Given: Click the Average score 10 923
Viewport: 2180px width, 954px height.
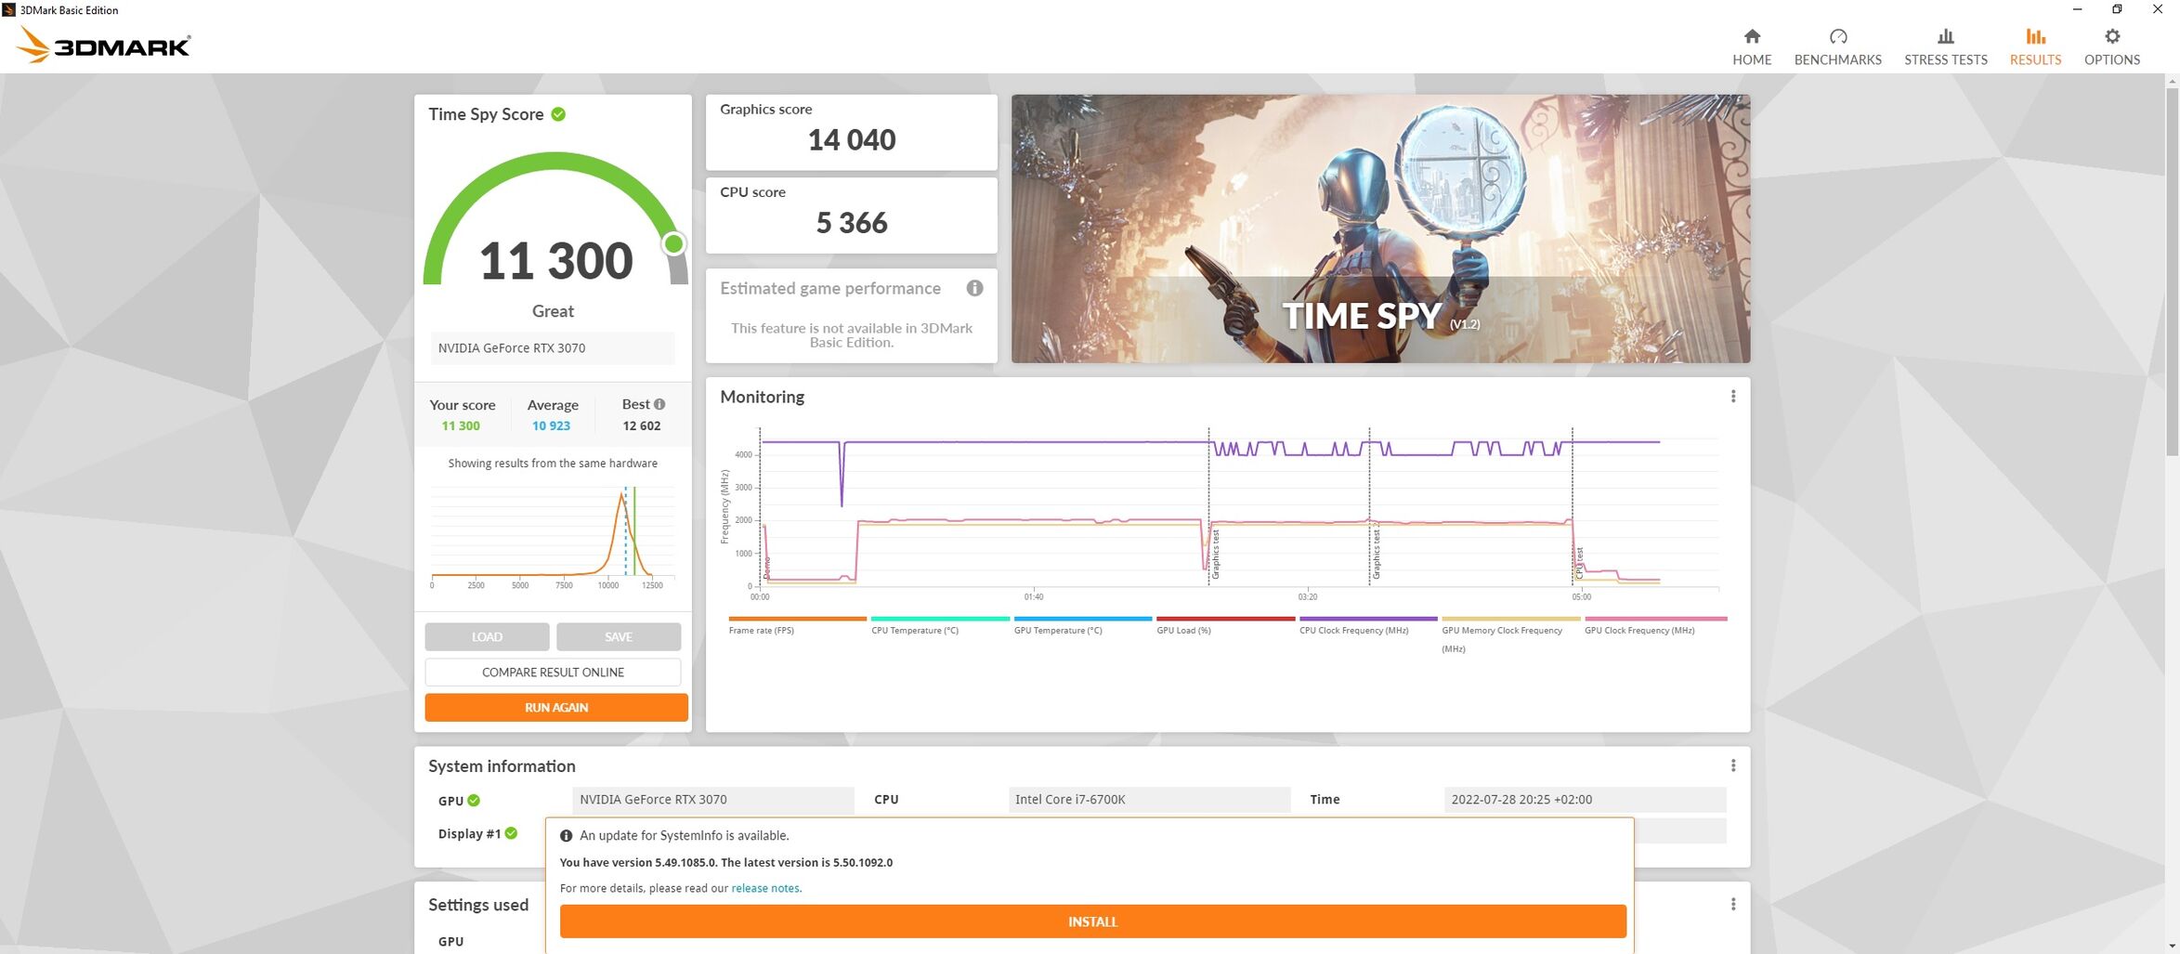Looking at the screenshot, I should (551, 425).
